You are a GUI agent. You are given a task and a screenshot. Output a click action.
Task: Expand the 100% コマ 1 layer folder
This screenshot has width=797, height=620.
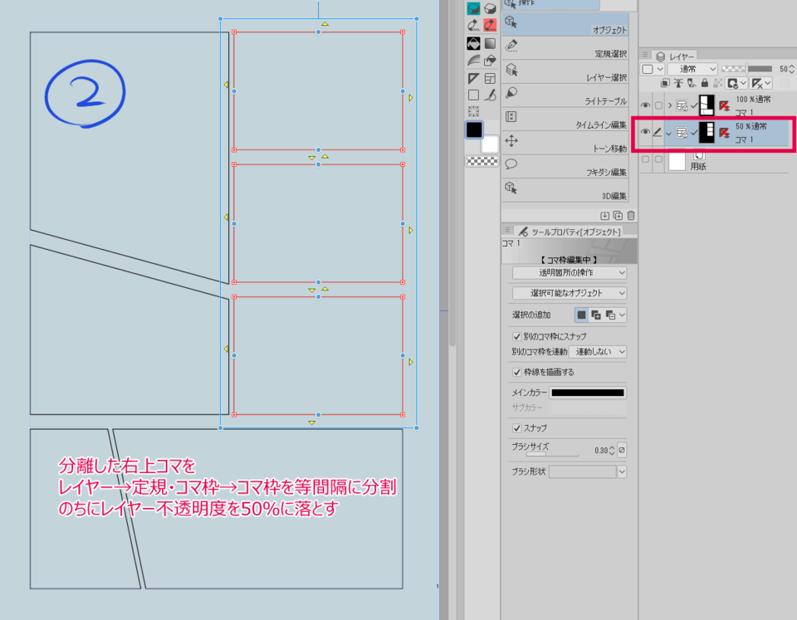coord(670,105)
